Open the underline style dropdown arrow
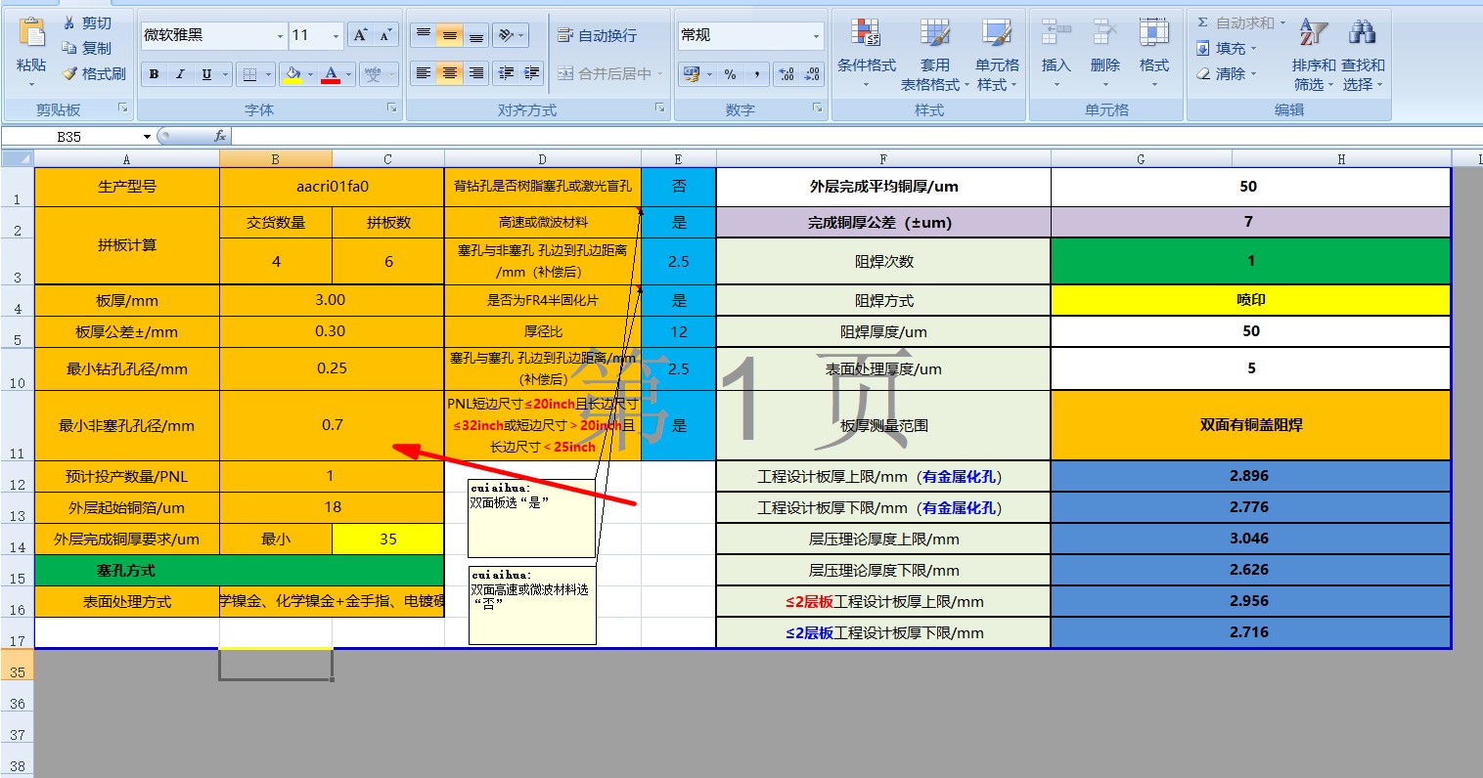This screenshot has height=778, width=1483. coord(225,74)
